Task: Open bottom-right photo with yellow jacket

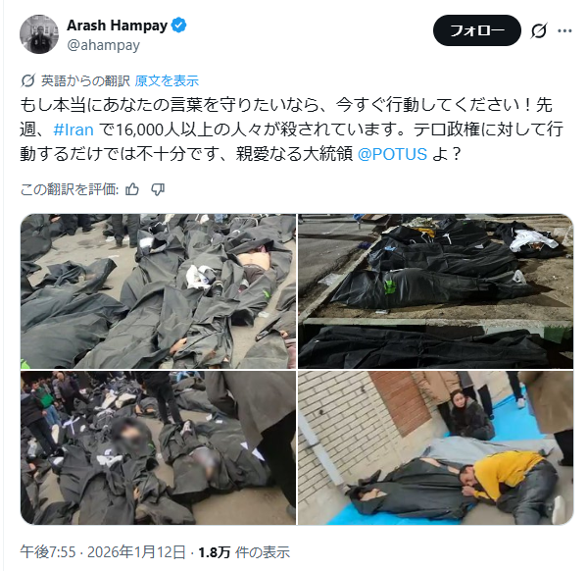Action: point(436,447)
